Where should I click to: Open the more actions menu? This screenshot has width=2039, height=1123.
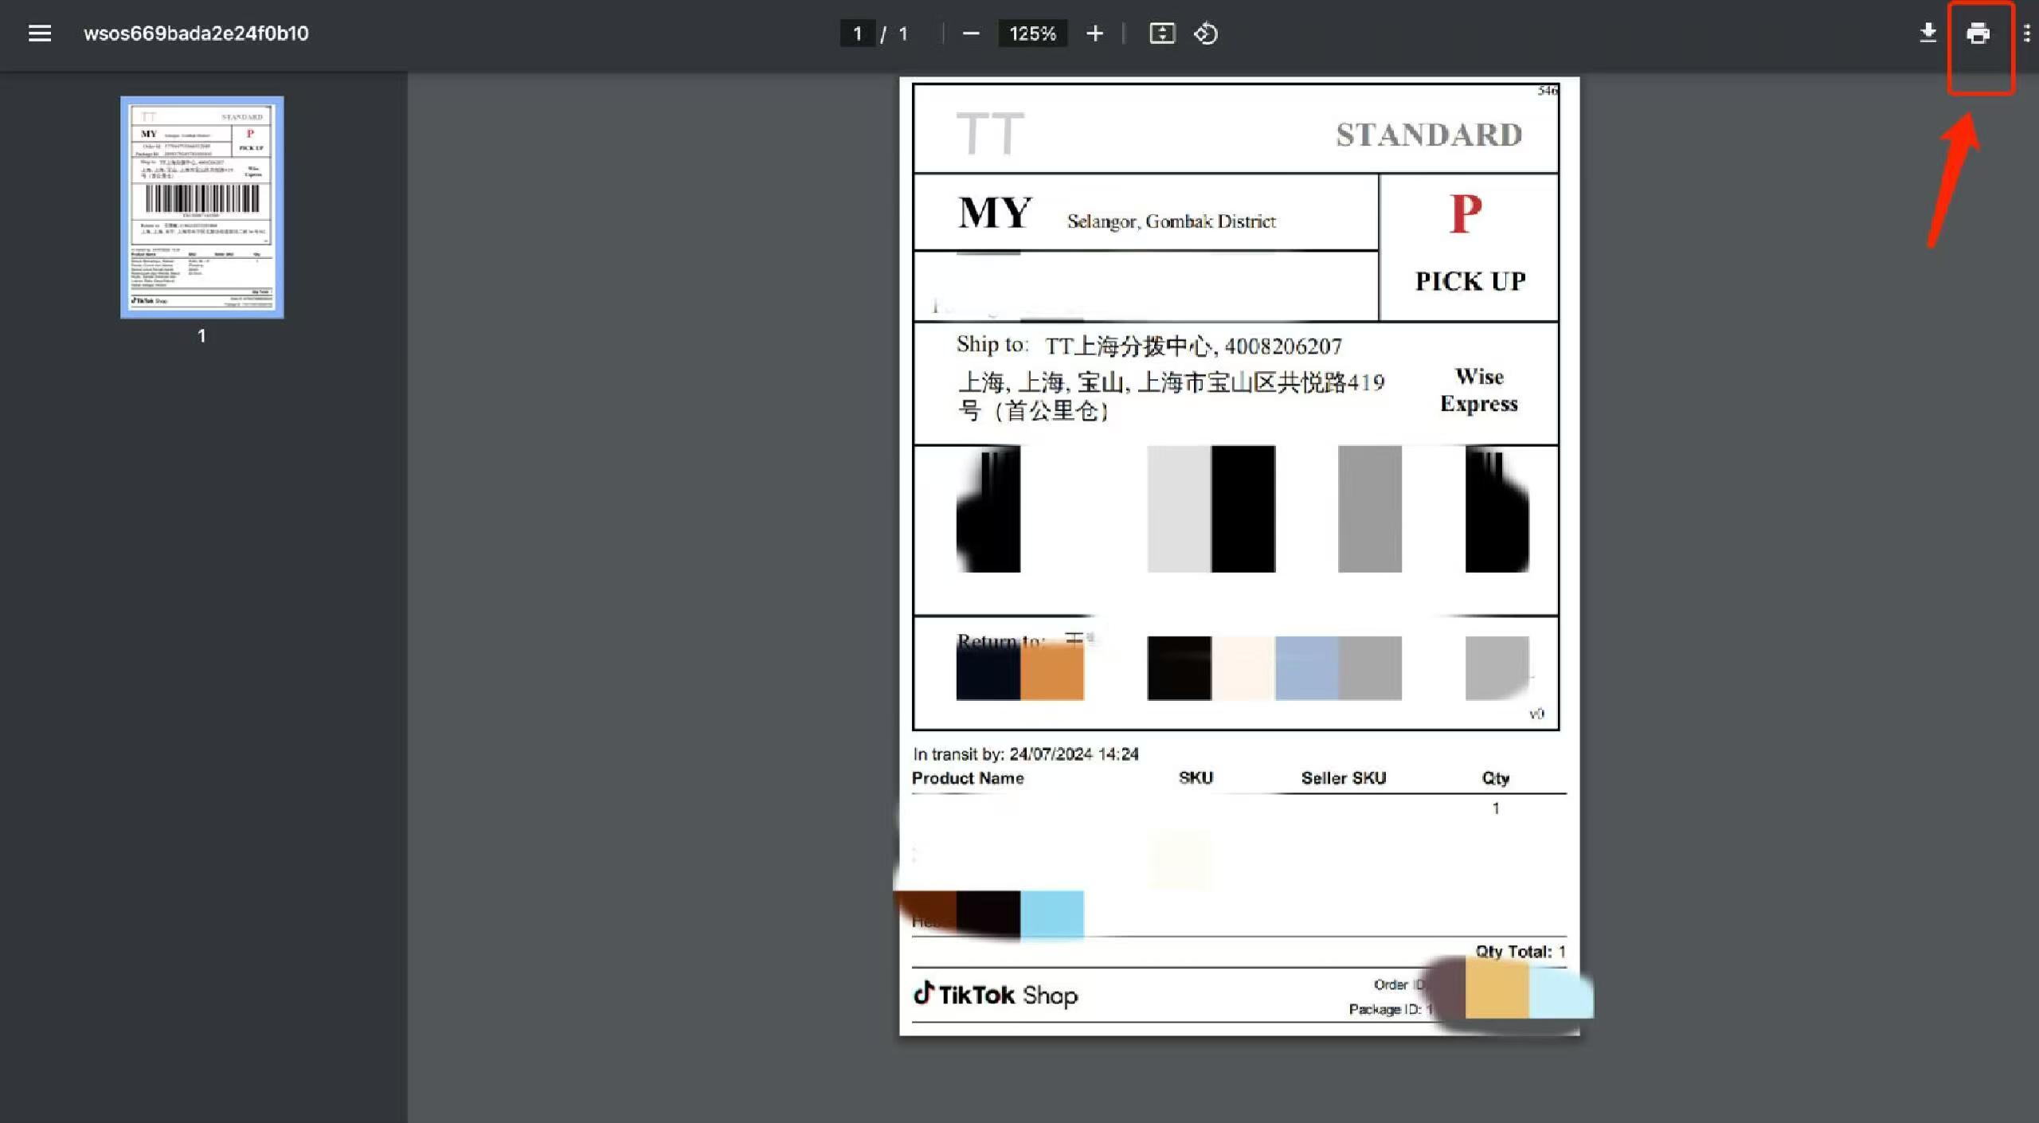[2027, 33]
